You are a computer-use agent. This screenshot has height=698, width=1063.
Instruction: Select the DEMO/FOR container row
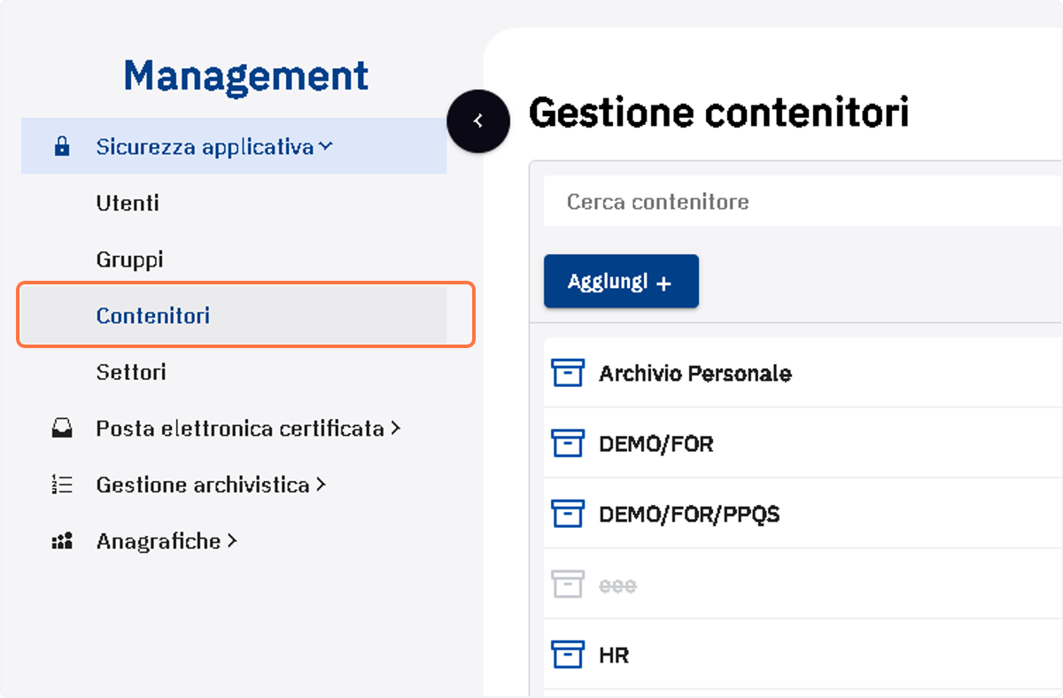pos(803,443)
